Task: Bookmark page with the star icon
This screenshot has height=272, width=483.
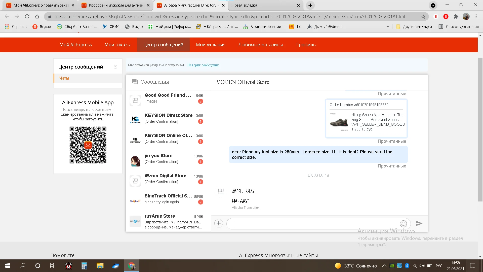Action: pyautogui.click(x=423, y=17)
